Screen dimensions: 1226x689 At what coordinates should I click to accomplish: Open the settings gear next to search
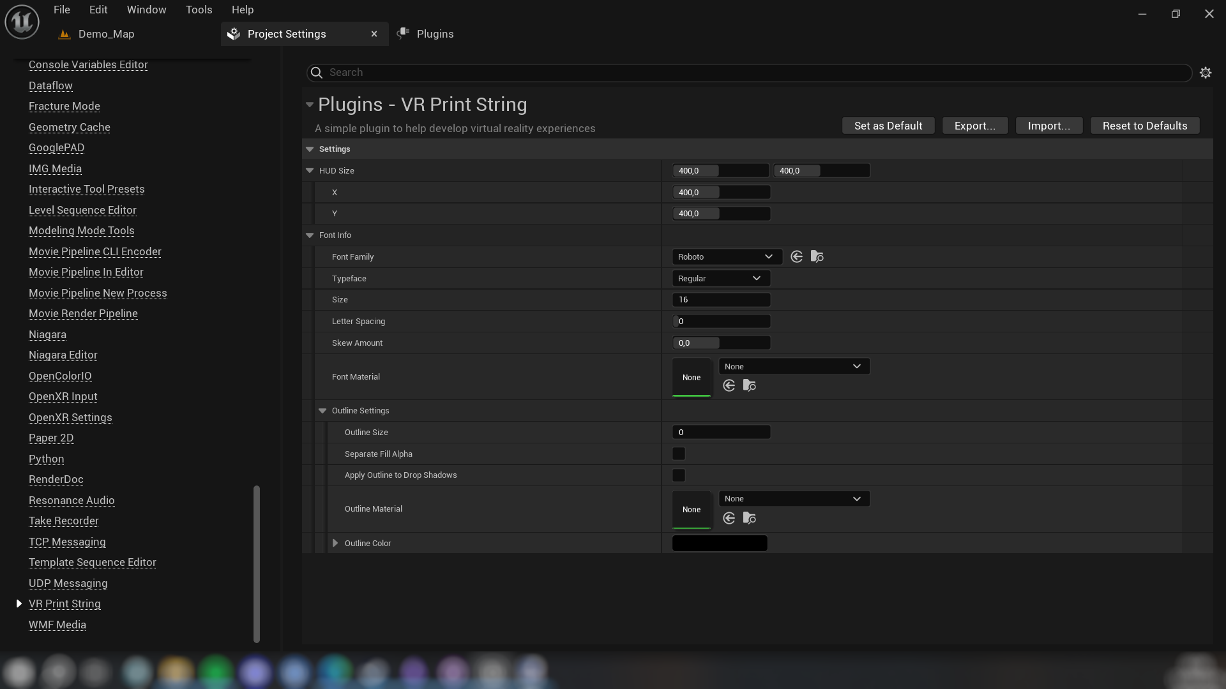tap(1206, 73)
